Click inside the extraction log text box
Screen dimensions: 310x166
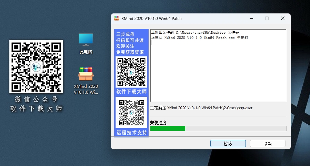click(x=218, y=65)
